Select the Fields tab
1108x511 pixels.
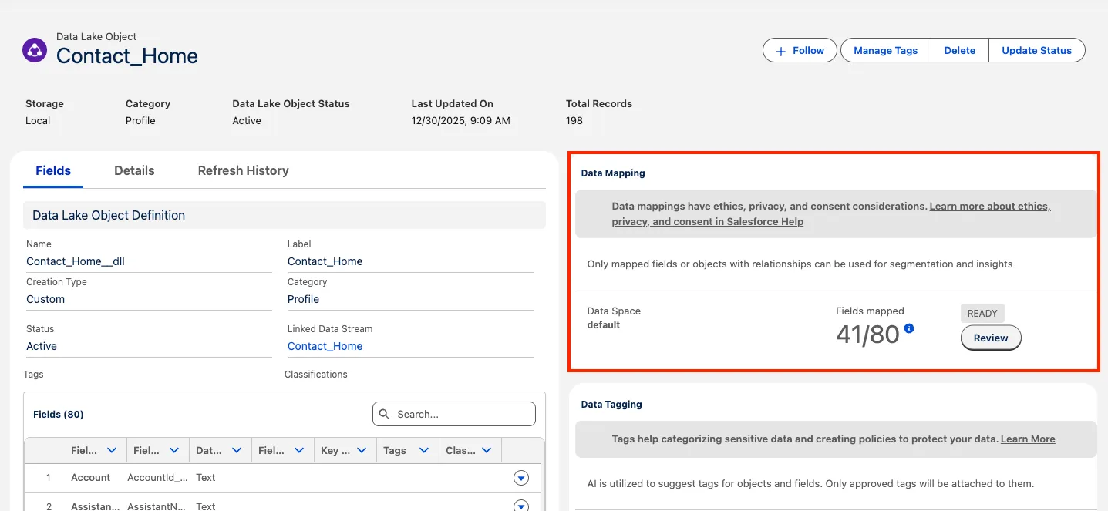(53, 170)
